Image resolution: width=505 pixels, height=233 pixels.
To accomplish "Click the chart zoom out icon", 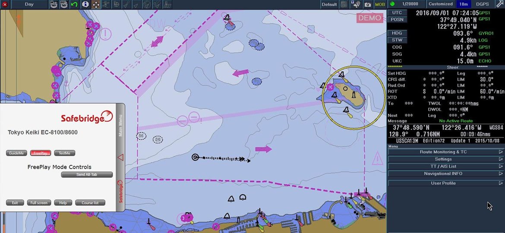I will coord(65,4).
